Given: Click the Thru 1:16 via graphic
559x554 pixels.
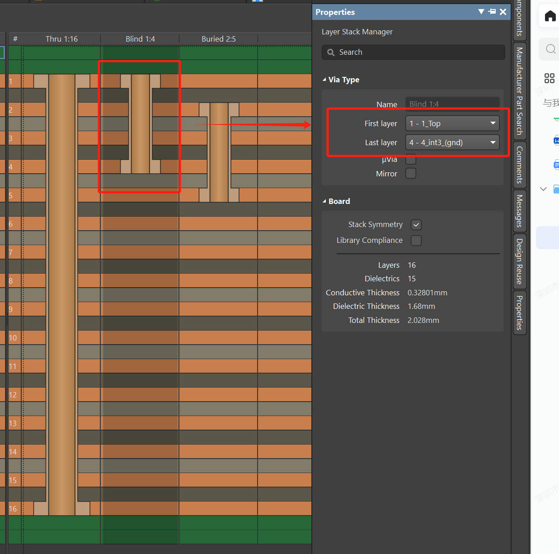Looking at the screenshot, I should (62, 294).
